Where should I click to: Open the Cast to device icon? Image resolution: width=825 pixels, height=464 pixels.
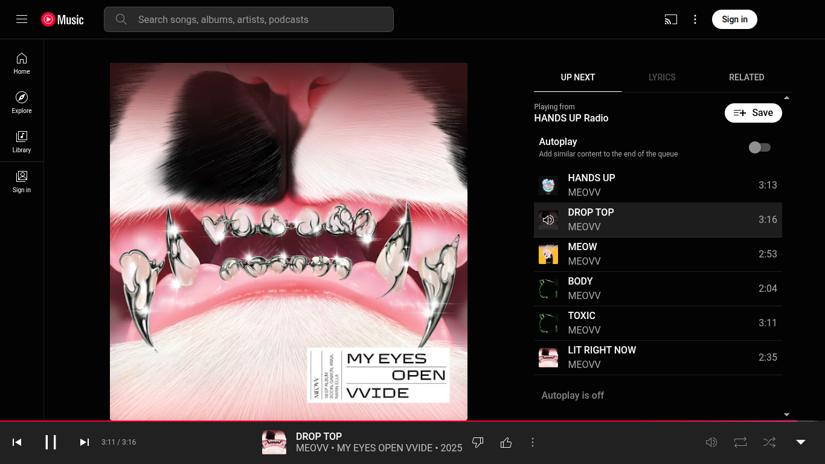click(x=670, y=19)
